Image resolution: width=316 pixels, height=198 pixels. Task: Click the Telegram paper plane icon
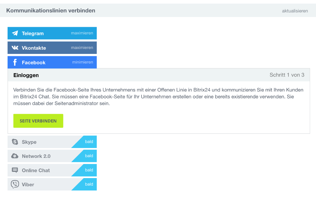tap(15, 33)
